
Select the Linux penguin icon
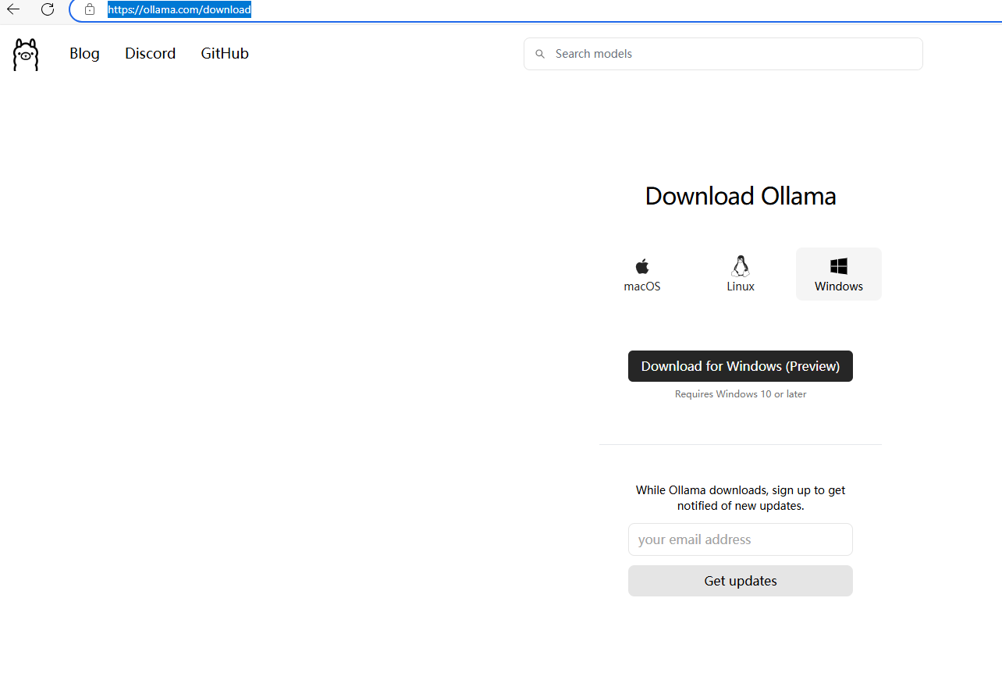[x=741, y=266]
